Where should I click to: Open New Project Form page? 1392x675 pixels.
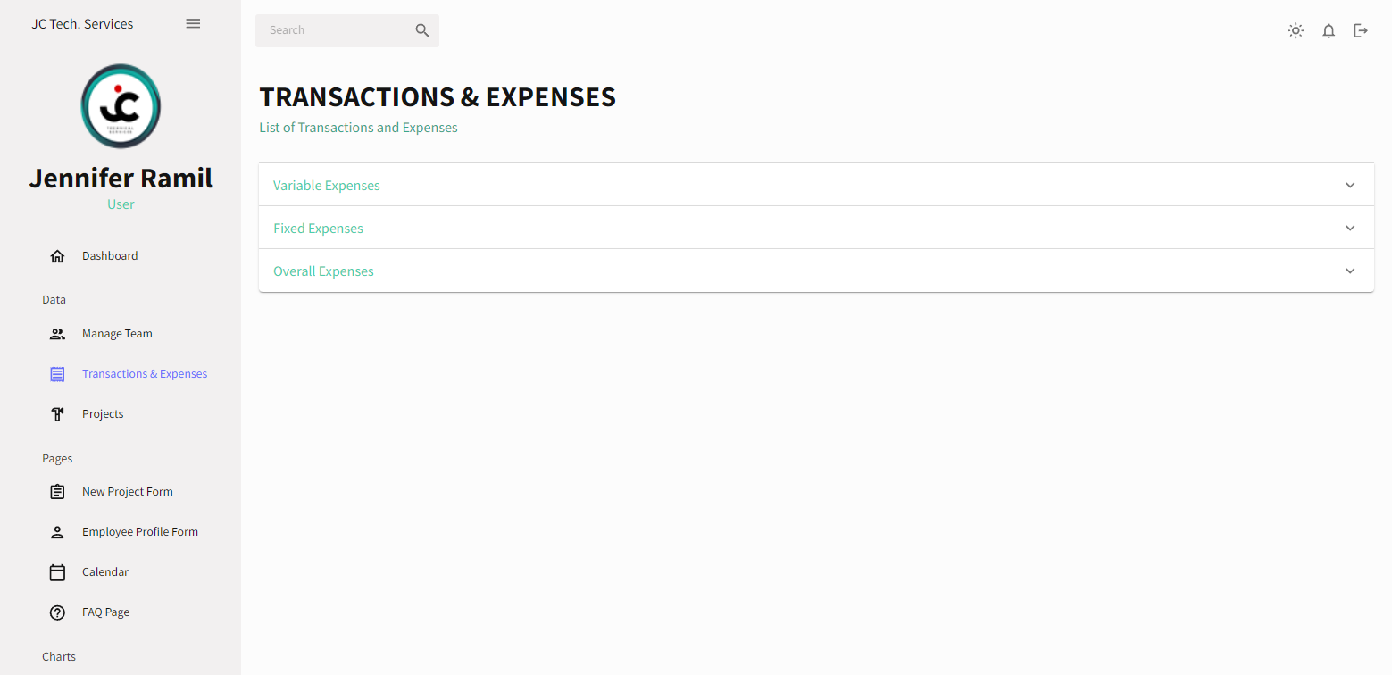click(128, 492)
